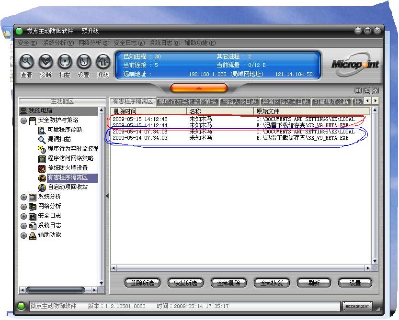Click the 有害程序隔离区 tree icon
Viewport: 399px width, 320px height.
tap(42, 178)
